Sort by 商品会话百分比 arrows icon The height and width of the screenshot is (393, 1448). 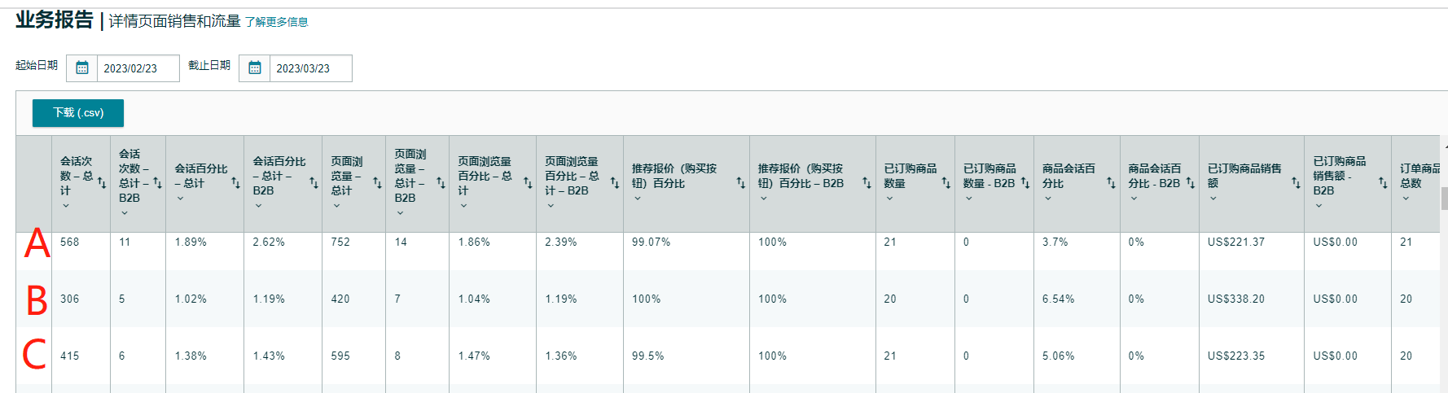(x=1111, y=183)
